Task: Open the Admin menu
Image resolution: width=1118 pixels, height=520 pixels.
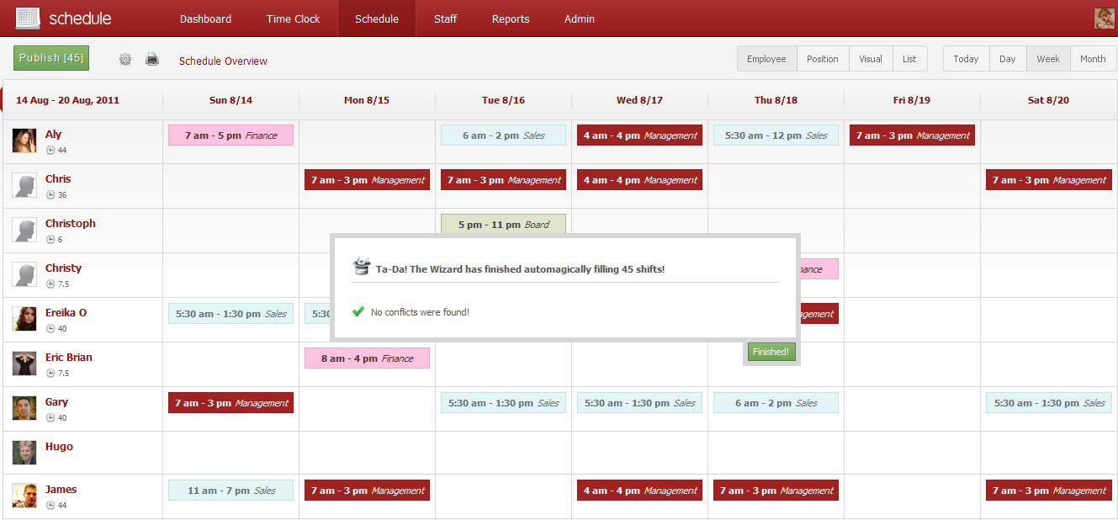Action: coord(579,19)
